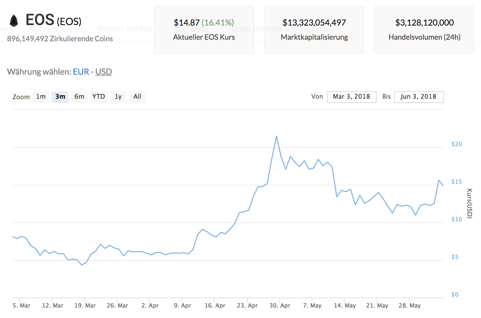Click the Kurs(USD) axis title
The image size is (481, 318).
tap(470, 204)
